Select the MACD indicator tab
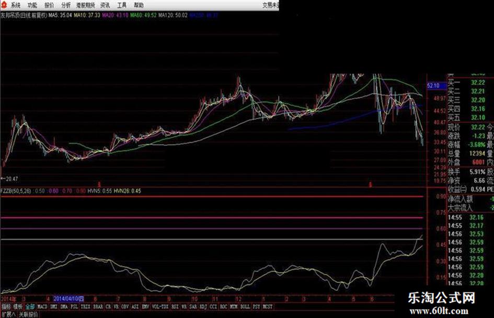 42,307
